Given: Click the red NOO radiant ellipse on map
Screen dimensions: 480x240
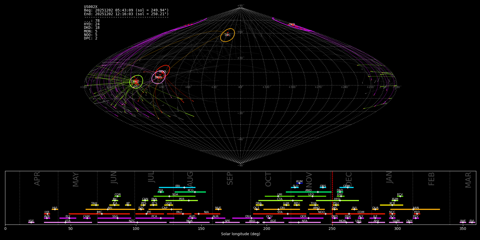Looking at the screenshot, I should click(x=162, y=71).
